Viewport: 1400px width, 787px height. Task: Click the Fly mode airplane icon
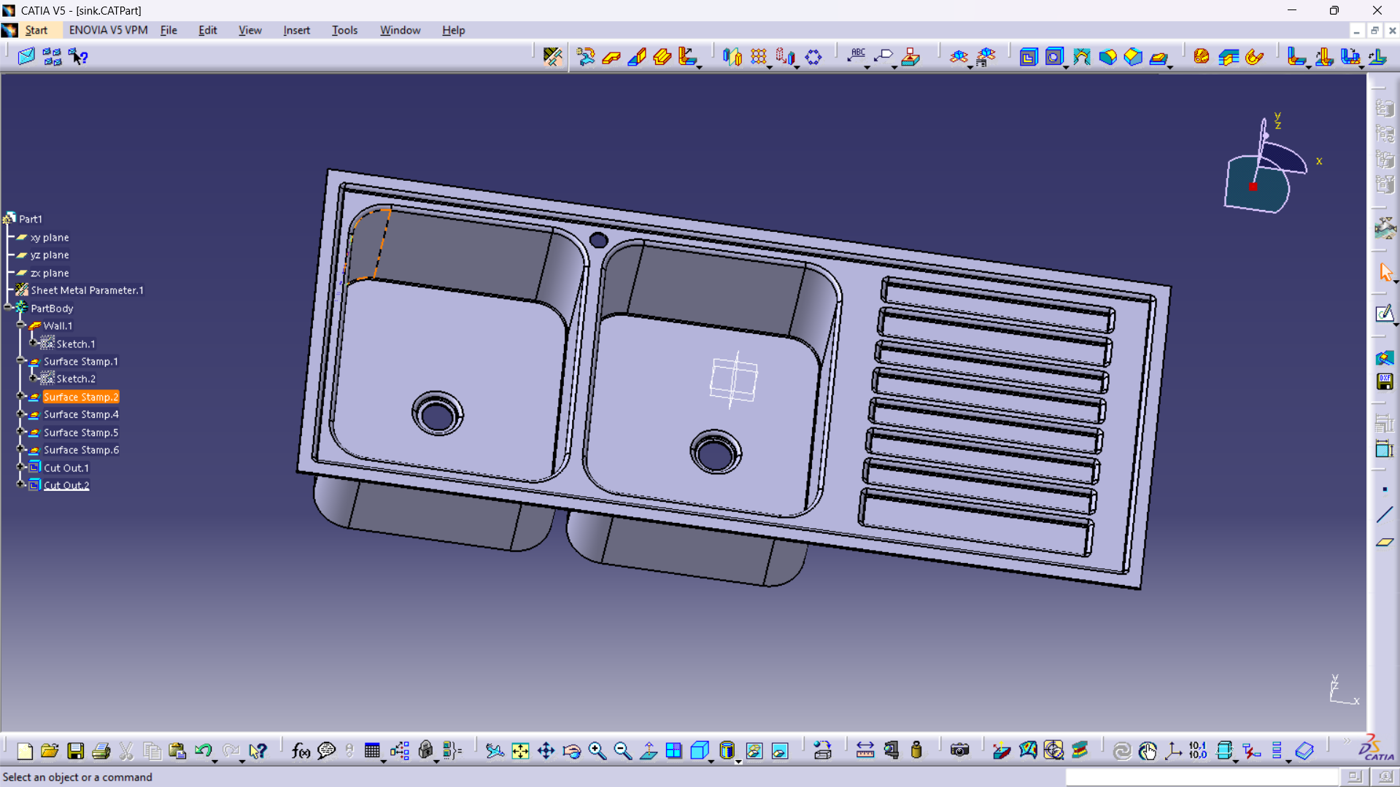495,751
